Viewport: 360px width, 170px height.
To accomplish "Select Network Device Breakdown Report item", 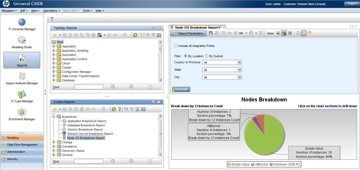I will point(90,134).
